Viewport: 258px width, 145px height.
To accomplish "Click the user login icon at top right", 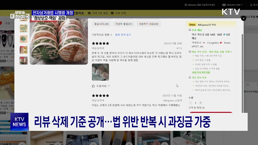I will point(251,5).
